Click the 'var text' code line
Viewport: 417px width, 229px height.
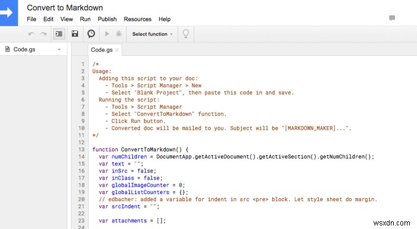pos(121,164)
